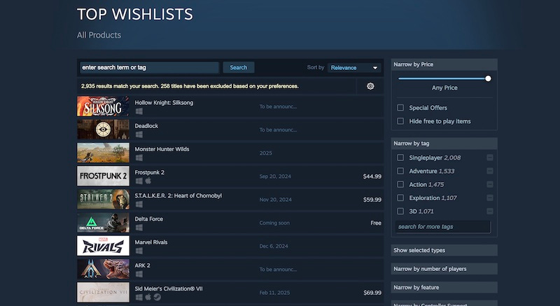560x306 pixels.
Task: Click Windows icon under Hollow Knight: Silksong
Action: pos(139,111)
